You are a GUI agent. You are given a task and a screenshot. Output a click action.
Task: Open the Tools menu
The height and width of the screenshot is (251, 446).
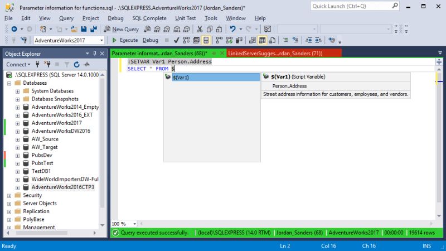click(211, 18)
